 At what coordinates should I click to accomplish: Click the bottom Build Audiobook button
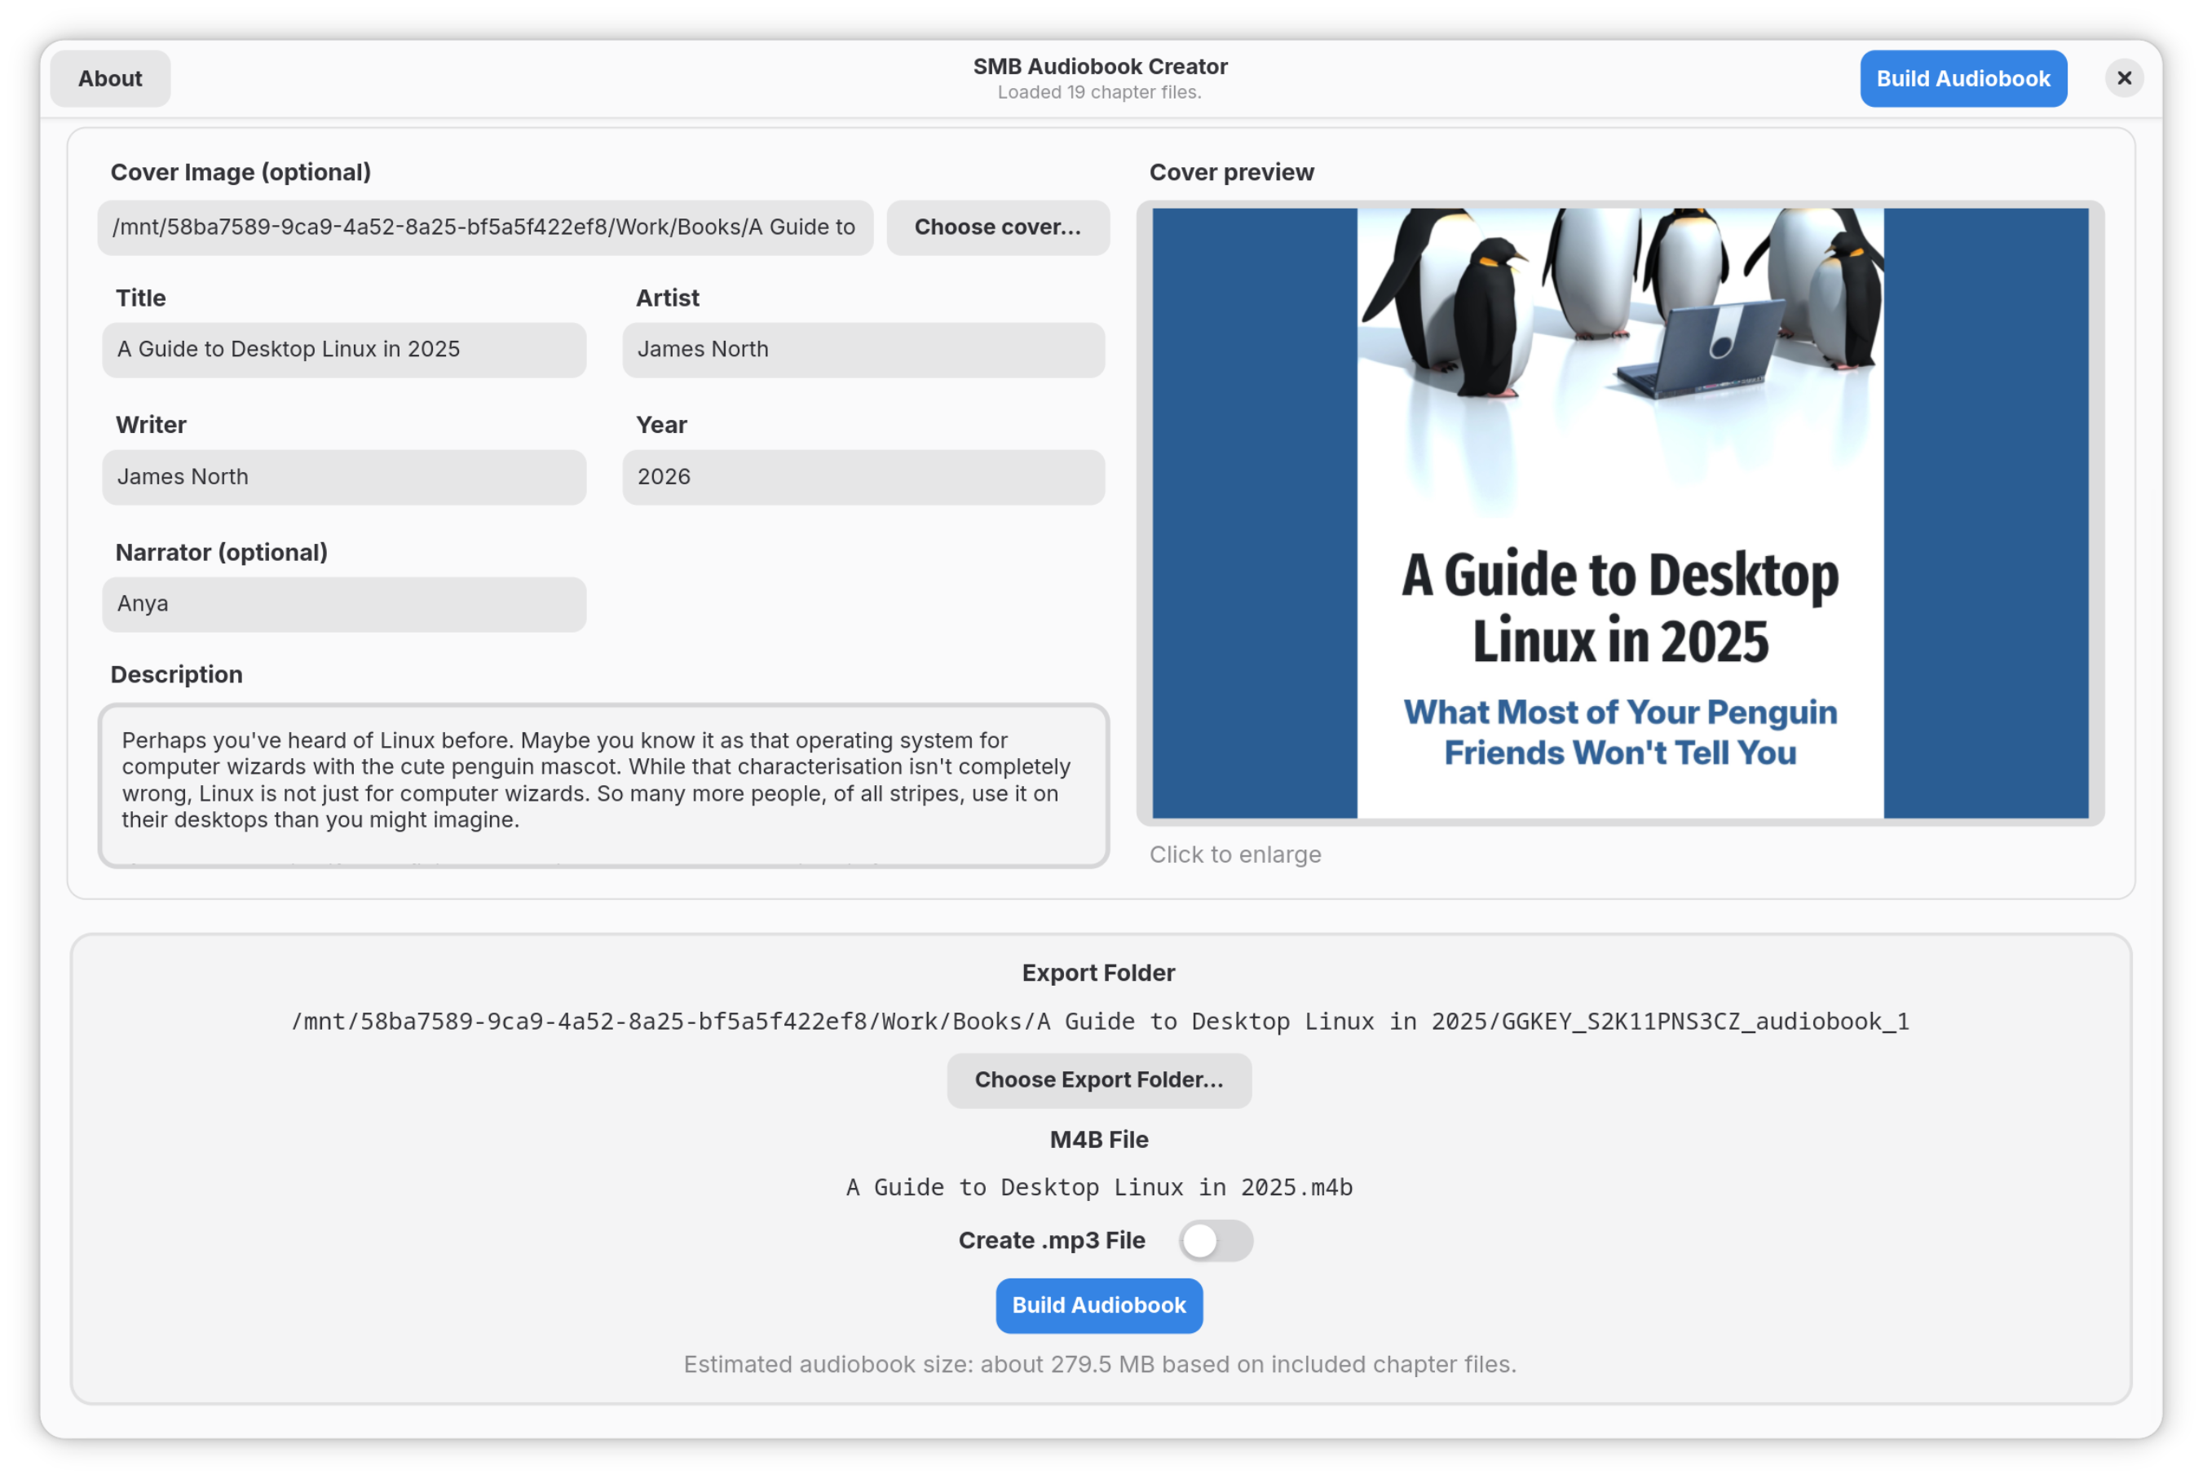click(x=1099, y=1305)
